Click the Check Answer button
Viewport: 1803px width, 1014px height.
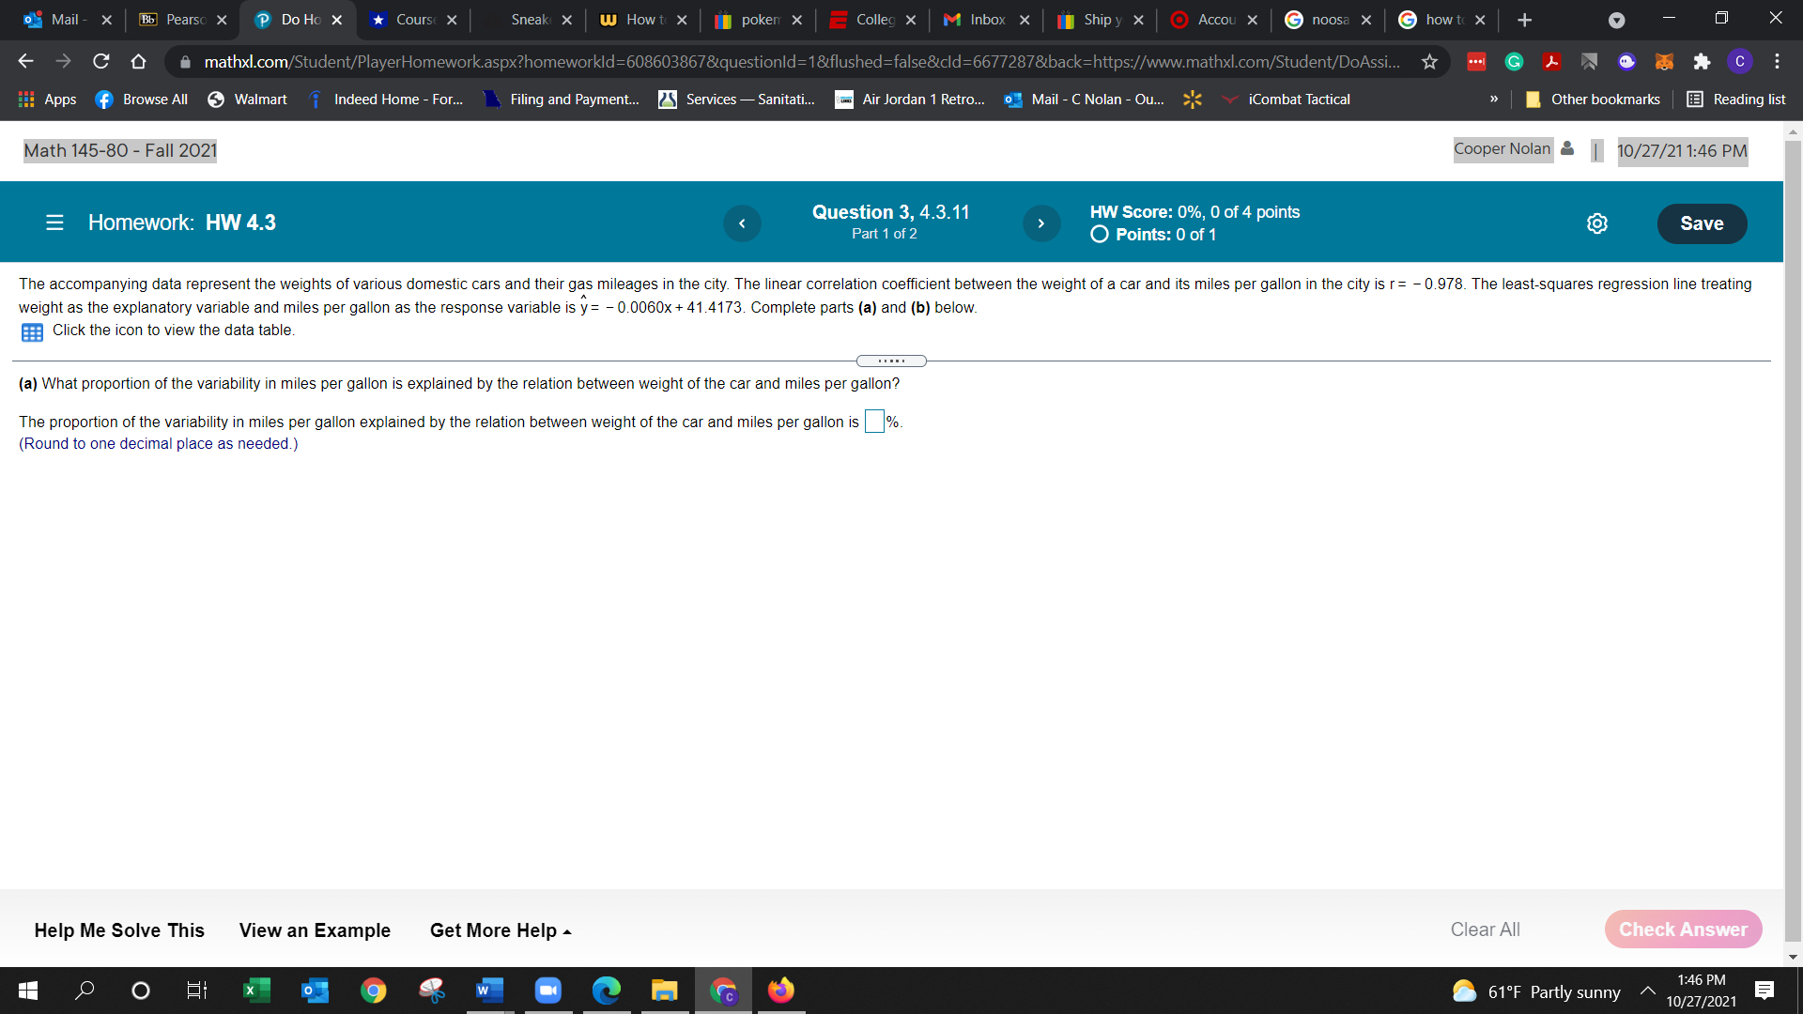point(1683,929)
